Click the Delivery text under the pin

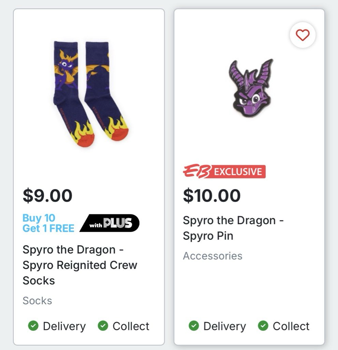click(x=225, y=326)
